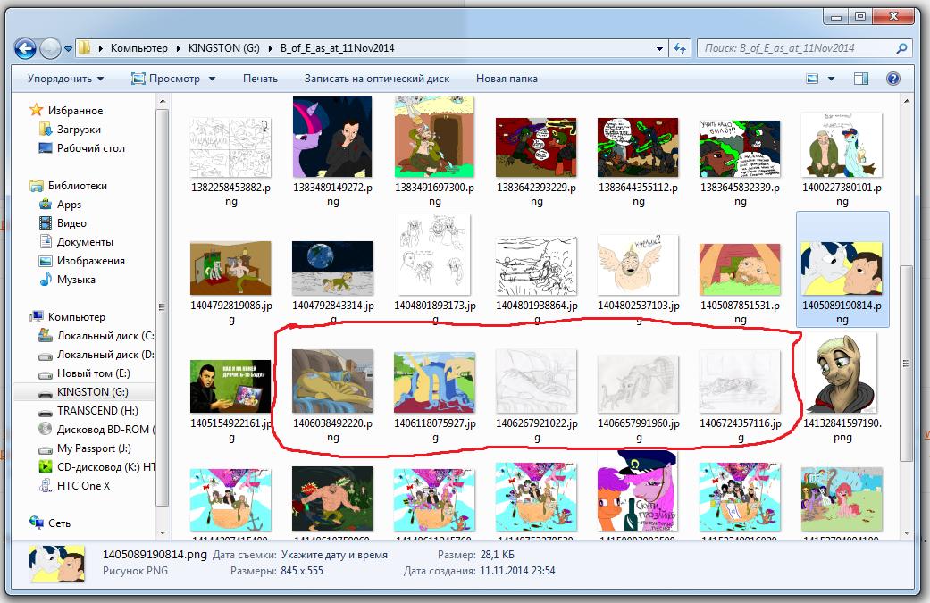This screenshot has width=930, height=603.
Task: Open My Passport (J:) drive
Action: pyautogui.click(x=94, y=448)
